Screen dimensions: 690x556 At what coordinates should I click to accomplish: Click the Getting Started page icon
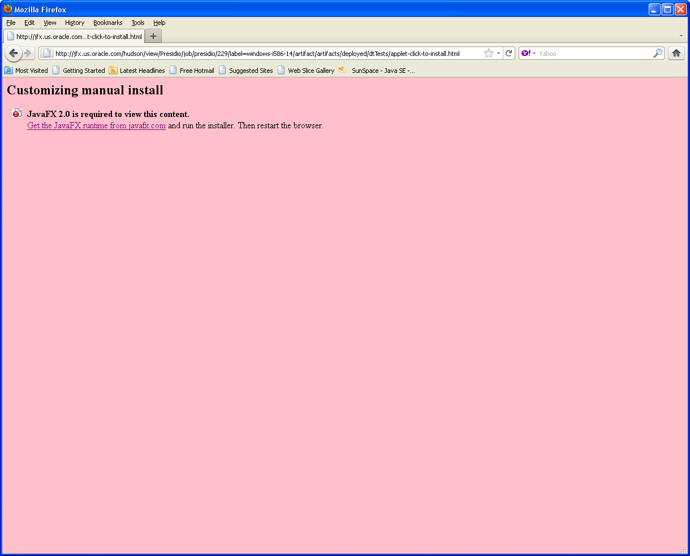click(56, 71)
